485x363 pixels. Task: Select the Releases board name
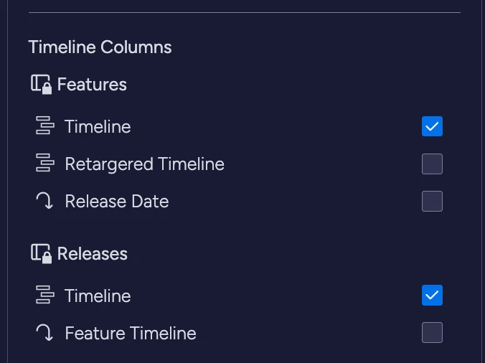(92, 254)
